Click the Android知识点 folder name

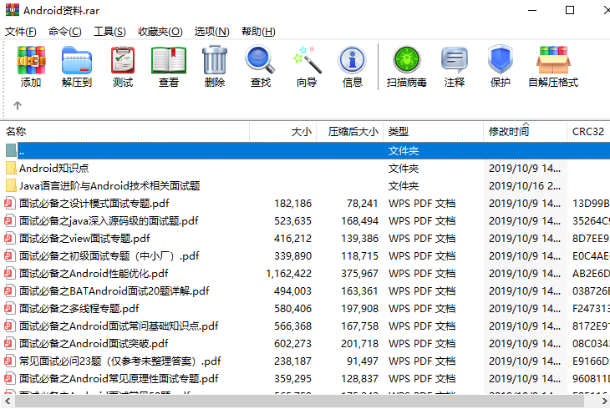coord(54,169)
